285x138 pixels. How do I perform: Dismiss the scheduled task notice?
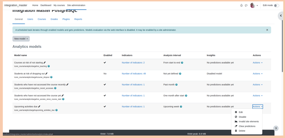[267, 30]
